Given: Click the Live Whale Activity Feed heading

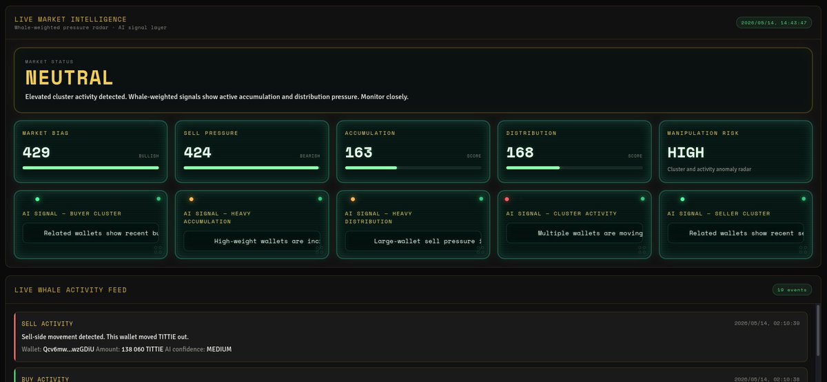Looking at the screenshot, I should pos(70,290).
